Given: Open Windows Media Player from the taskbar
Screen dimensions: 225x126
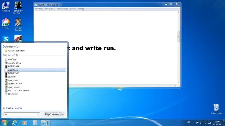Looking at the screenshot, I should point(24,123).
